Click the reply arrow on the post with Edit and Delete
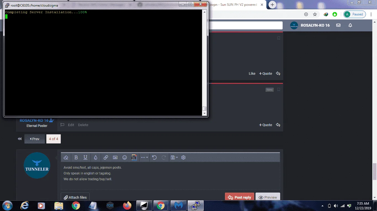The width and height of the screenshot is (377, 211). coord(278,125)
